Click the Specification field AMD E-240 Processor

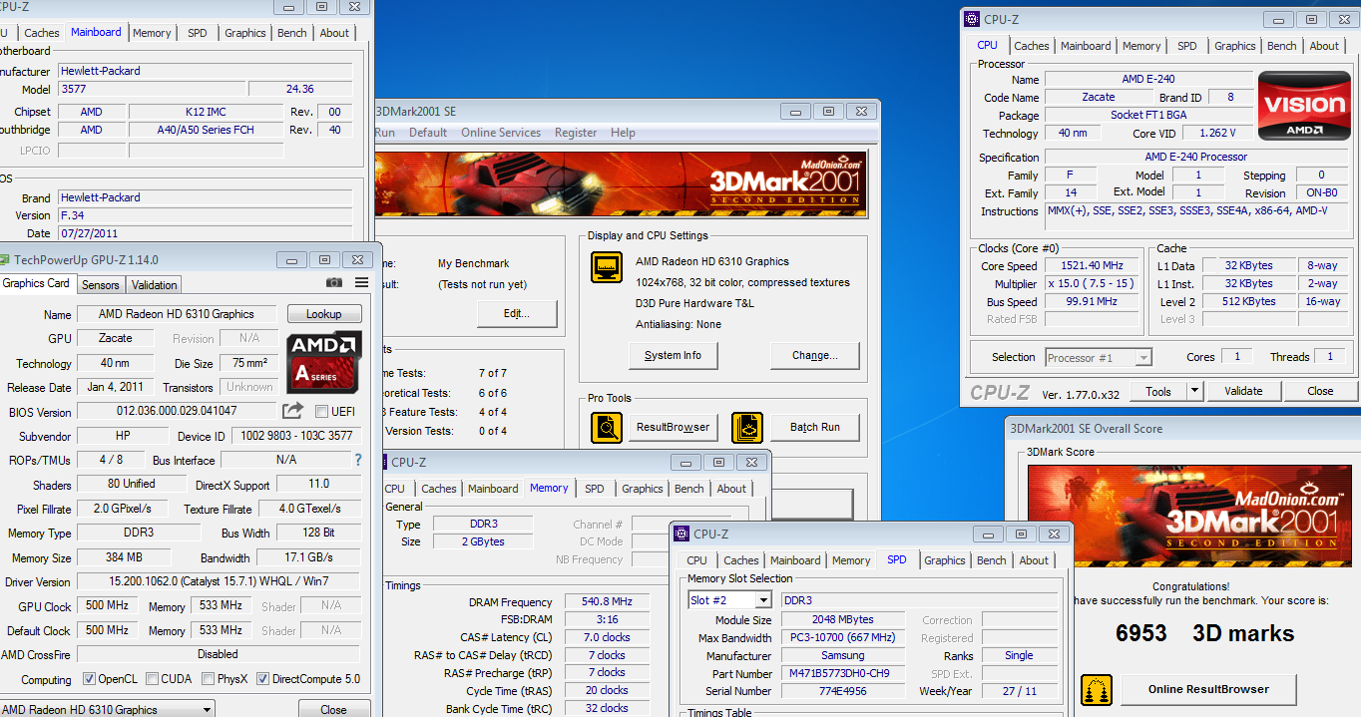pyautogui.click(x=1196, y=157)
